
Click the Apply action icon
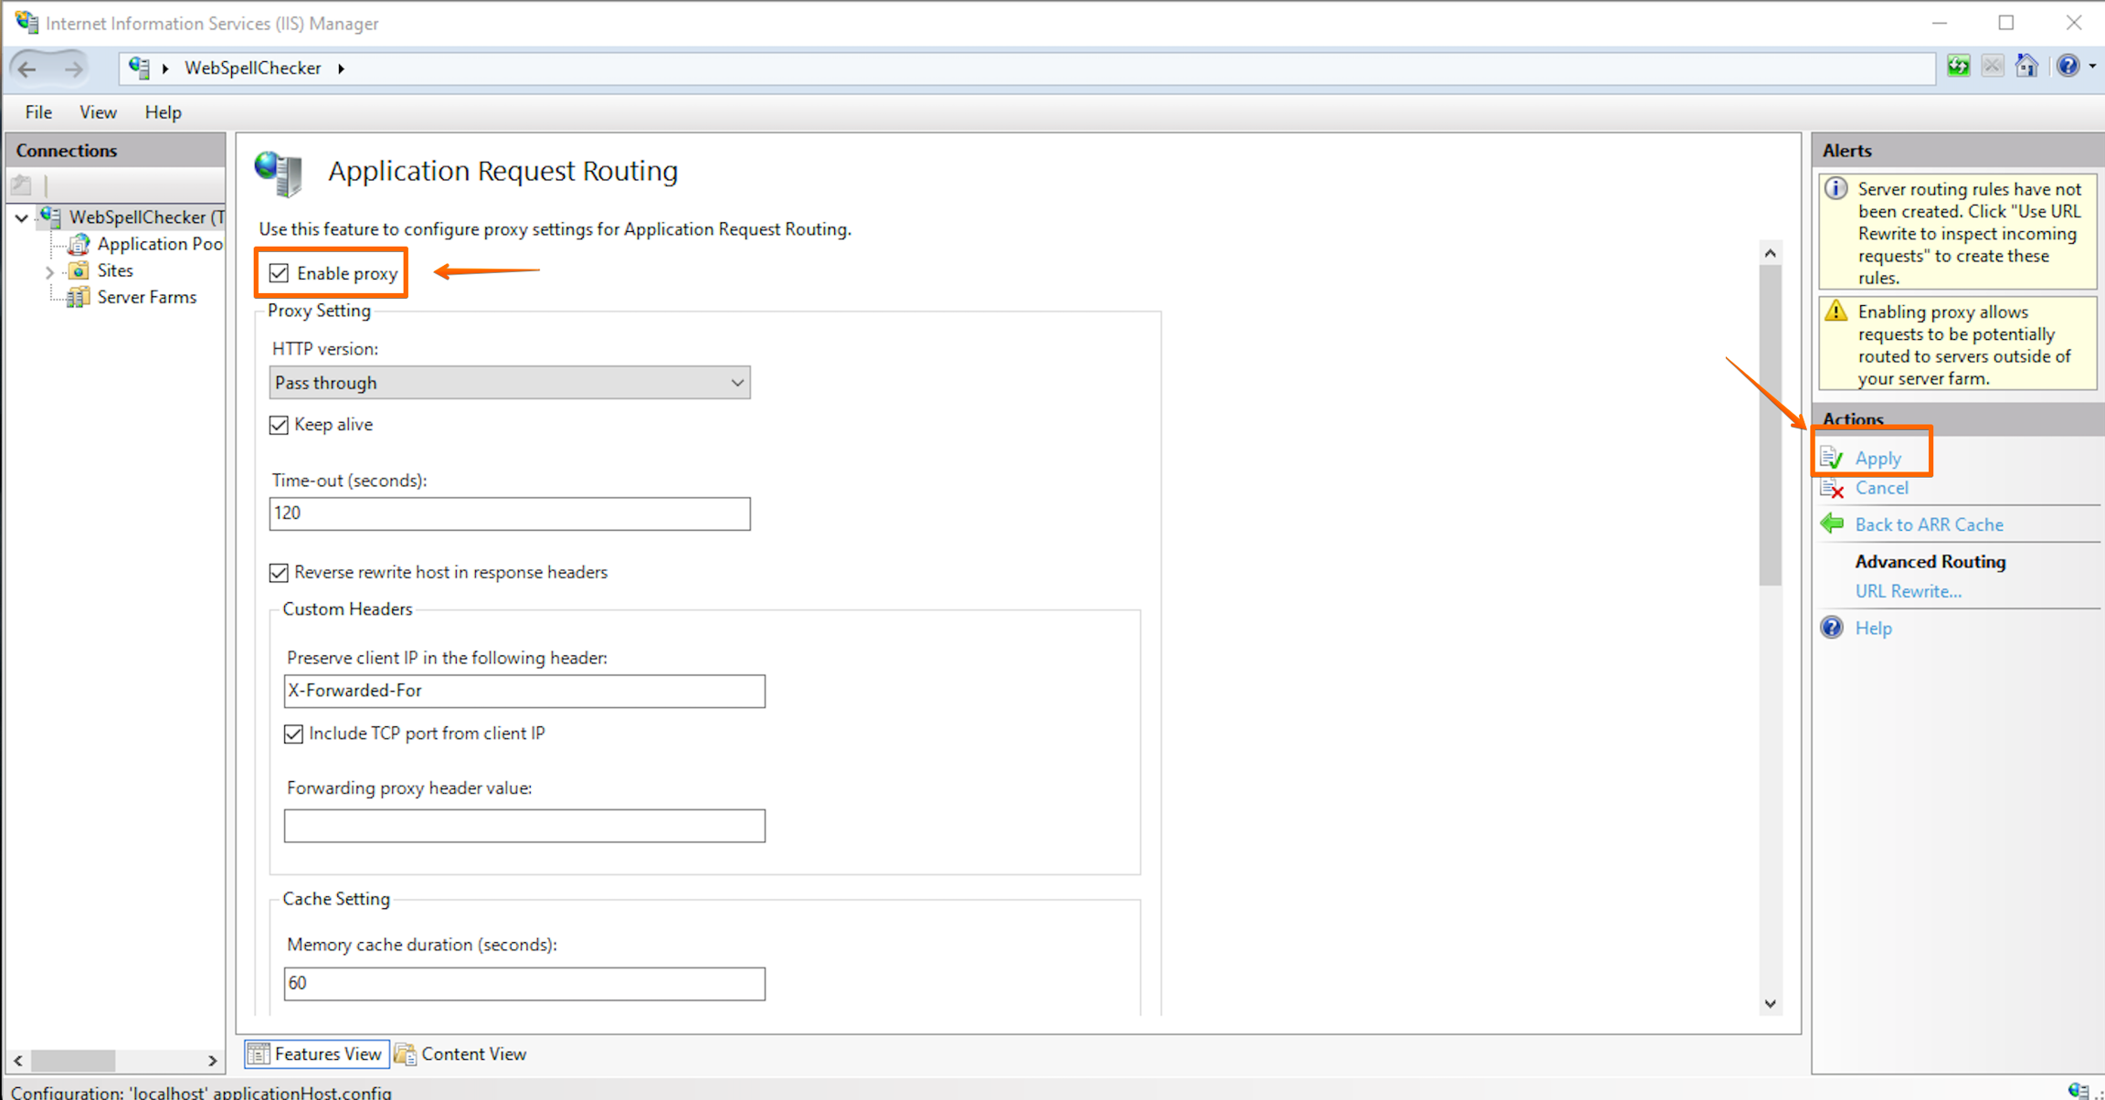pos(1833,458)
